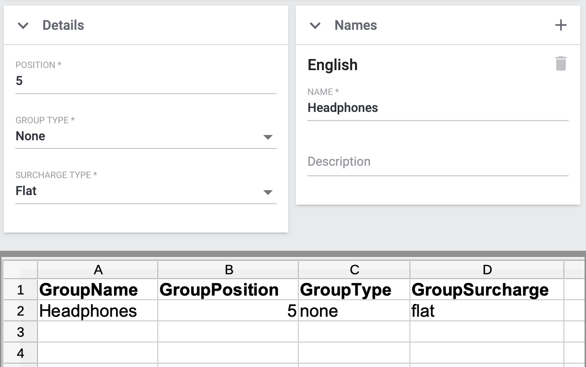This screenshot has width=586, height=367.
Task: Select the spreadsheet cell containing 'none'
Action: pos(354,311)
